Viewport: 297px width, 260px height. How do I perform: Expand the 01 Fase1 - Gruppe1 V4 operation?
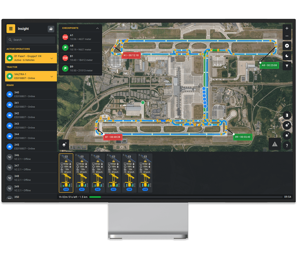(52, 58)
